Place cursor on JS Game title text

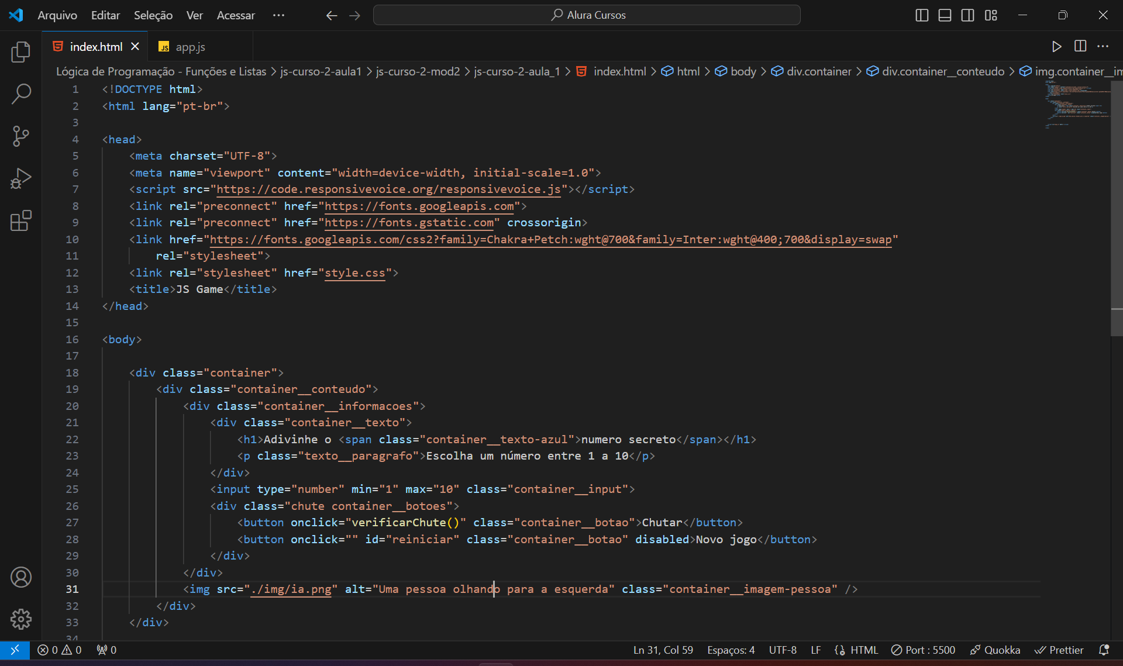click(x=199, y=289)
